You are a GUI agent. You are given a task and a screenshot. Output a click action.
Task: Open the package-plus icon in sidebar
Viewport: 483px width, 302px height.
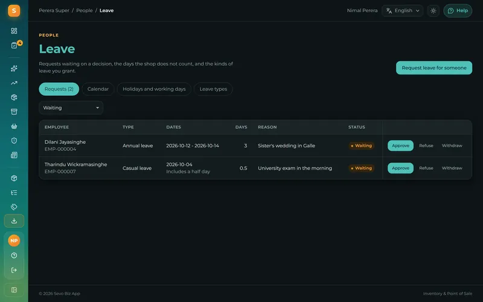14,97
